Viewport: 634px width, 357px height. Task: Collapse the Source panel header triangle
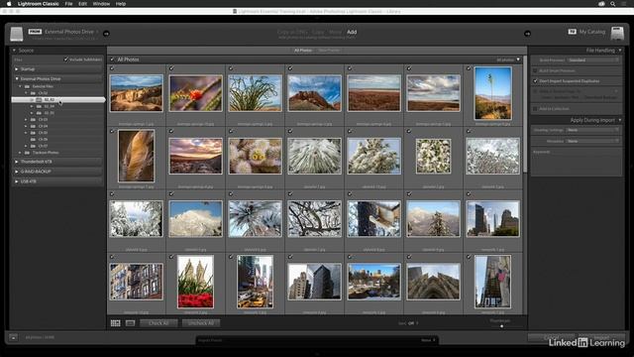click(x=14, y=51)
